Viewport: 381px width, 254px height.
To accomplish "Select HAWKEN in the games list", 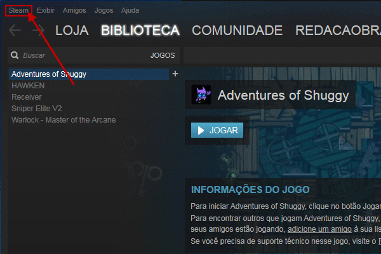I will (28, 86).
